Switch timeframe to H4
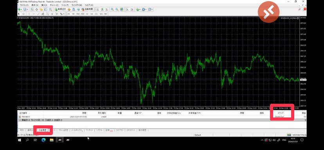Image resolution: width=324 pixels, height=150 pixels. pyautogui.click(x=92, y=14)
